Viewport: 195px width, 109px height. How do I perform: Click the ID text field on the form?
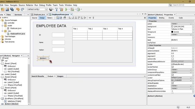point(58,35)
